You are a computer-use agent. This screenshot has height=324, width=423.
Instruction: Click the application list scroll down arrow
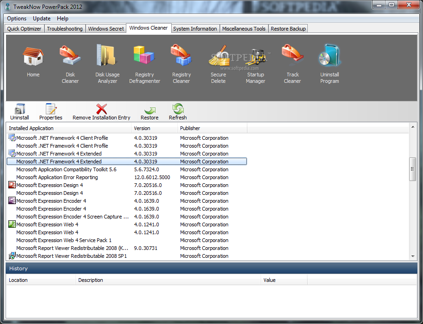point(413,256)
